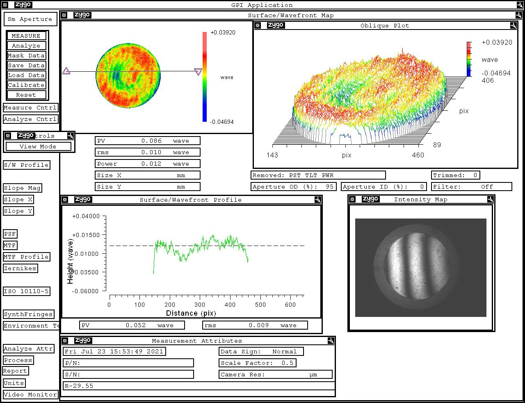This screenshot has width=525, height=403.
Task: Click the Load Data button
Action: (26, 75)
